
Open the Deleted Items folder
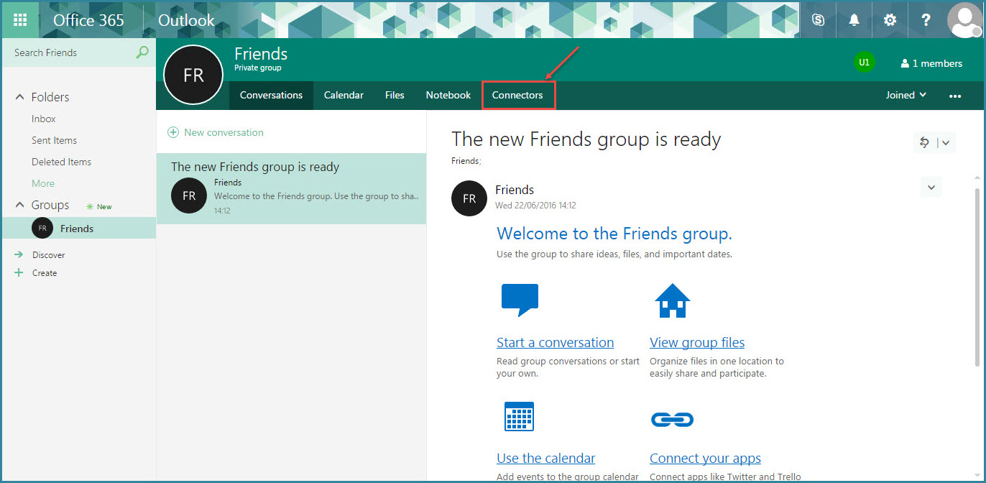click(x=61, y=162)
